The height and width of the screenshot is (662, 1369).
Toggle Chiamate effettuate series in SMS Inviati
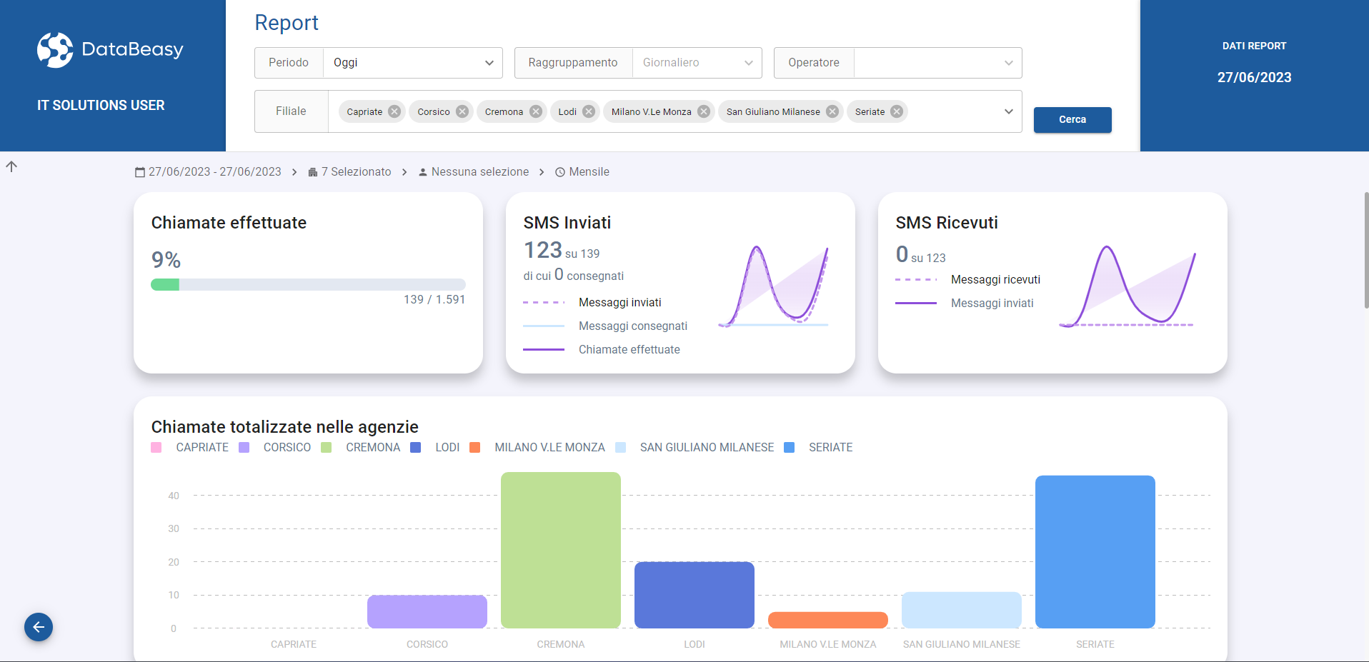point(629,349)
